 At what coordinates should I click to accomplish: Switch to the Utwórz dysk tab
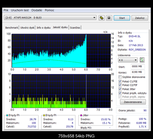tap(27, 27)
